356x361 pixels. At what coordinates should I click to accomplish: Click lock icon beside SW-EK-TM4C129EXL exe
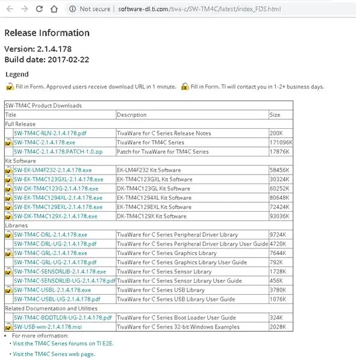pos(8,207)
